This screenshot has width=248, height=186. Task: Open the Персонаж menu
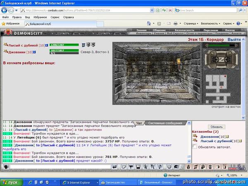click(211, 30)
